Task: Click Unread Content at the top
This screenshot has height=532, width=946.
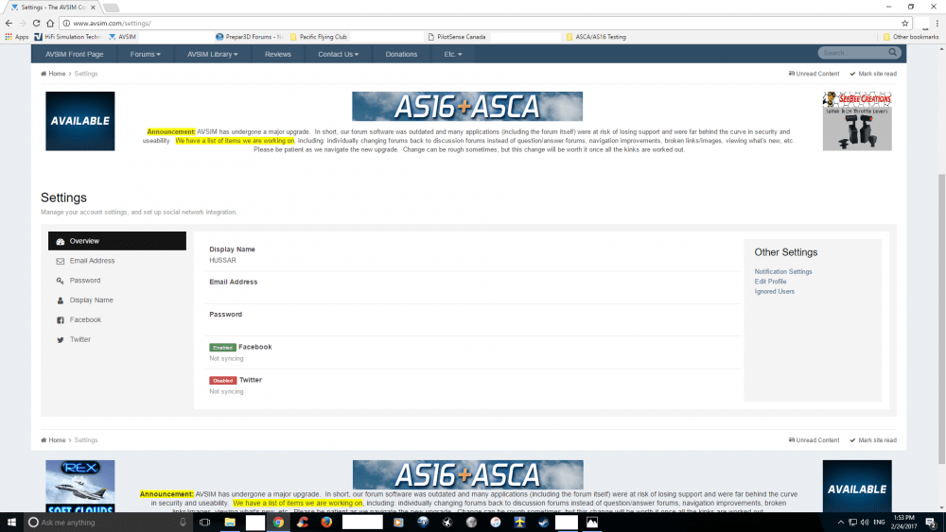Action: pyautogui.click(x=814, y=74)
